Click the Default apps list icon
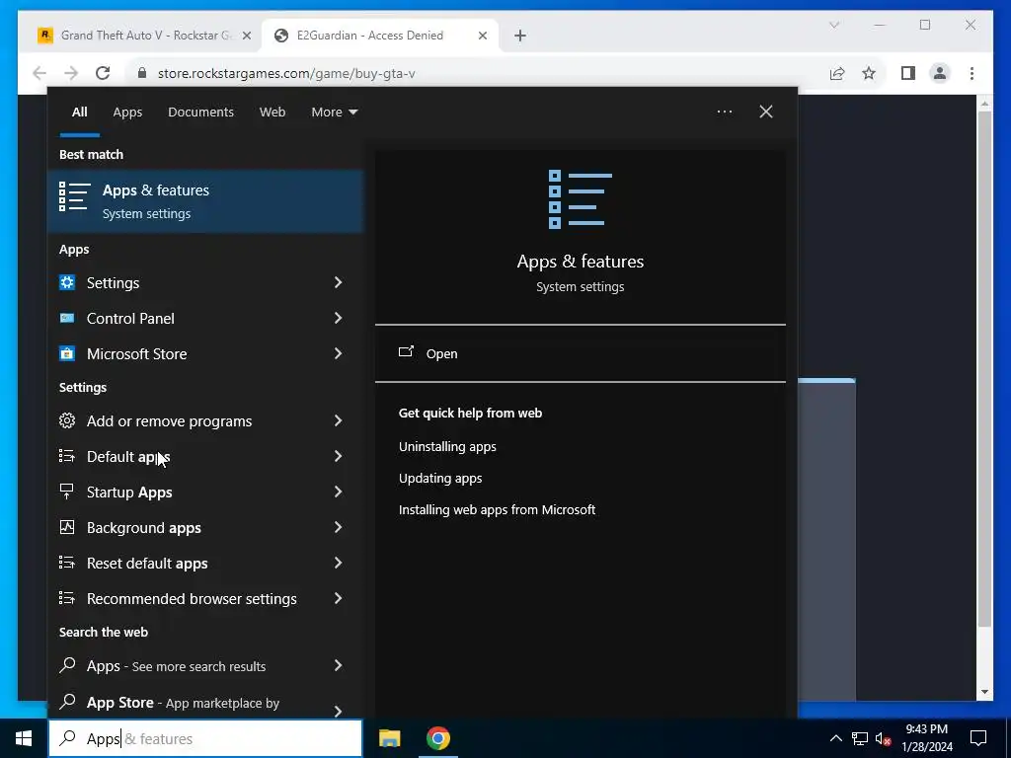This screenshot has height=758, width=1011. pyautogui.click(x=67, y=456)
